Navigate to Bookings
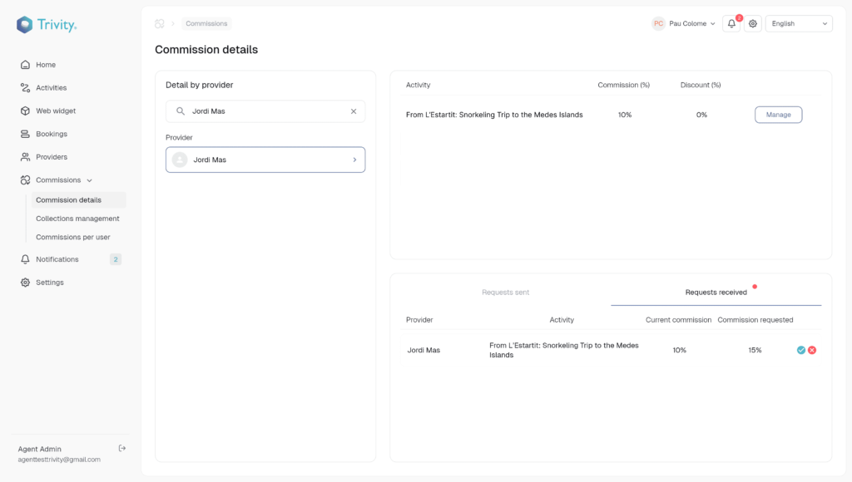Viewport: 852px width, 482px height. [52, 134]
